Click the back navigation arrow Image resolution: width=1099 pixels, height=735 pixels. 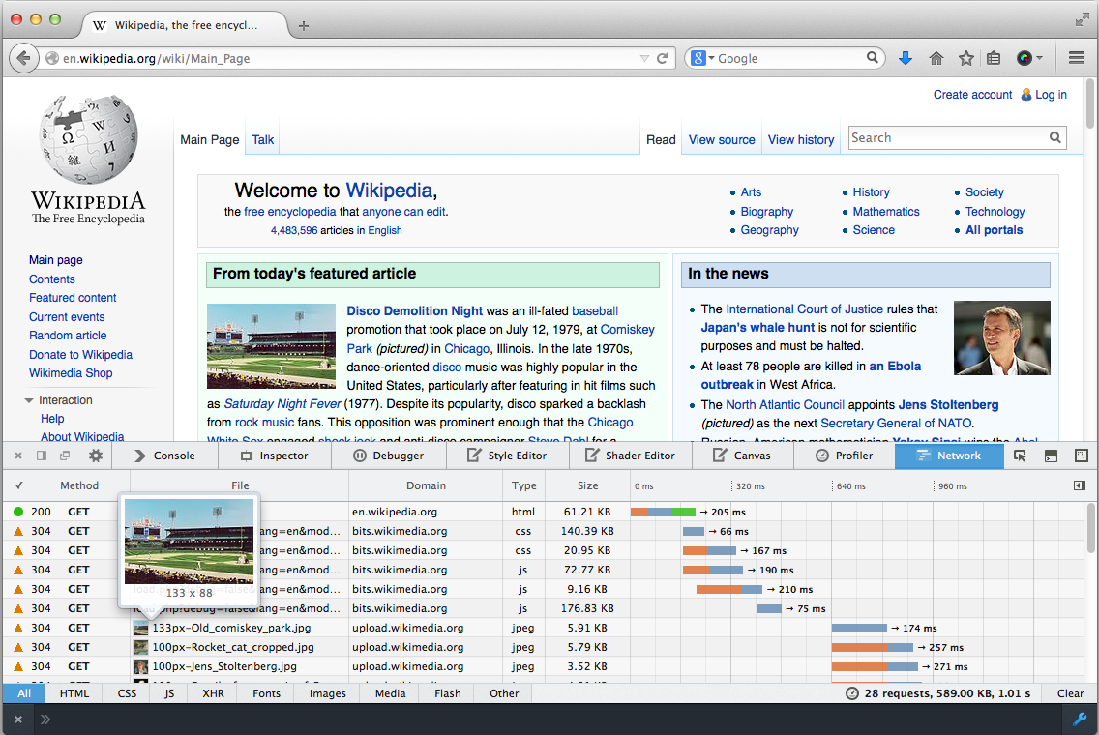[25, 58]
